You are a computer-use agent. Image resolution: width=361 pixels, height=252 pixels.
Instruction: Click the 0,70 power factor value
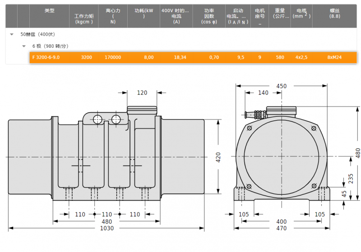(x=214, y=57)
